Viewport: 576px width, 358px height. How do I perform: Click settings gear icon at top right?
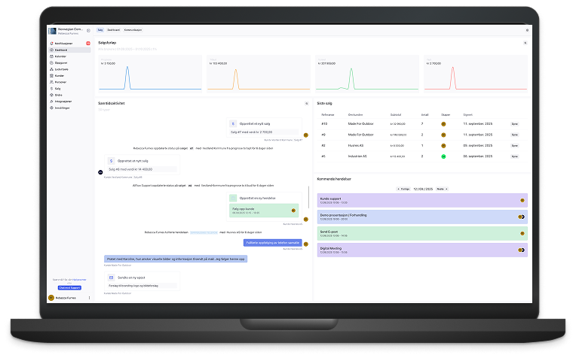pos(527,30)
